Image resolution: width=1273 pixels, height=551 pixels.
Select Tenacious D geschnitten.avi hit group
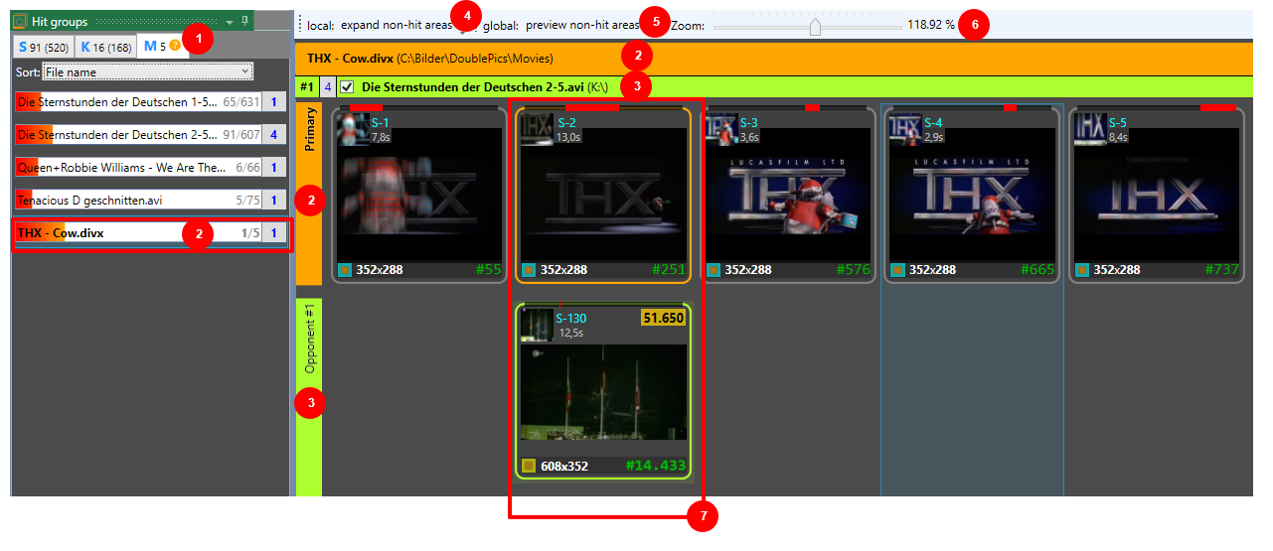[137, 201]
